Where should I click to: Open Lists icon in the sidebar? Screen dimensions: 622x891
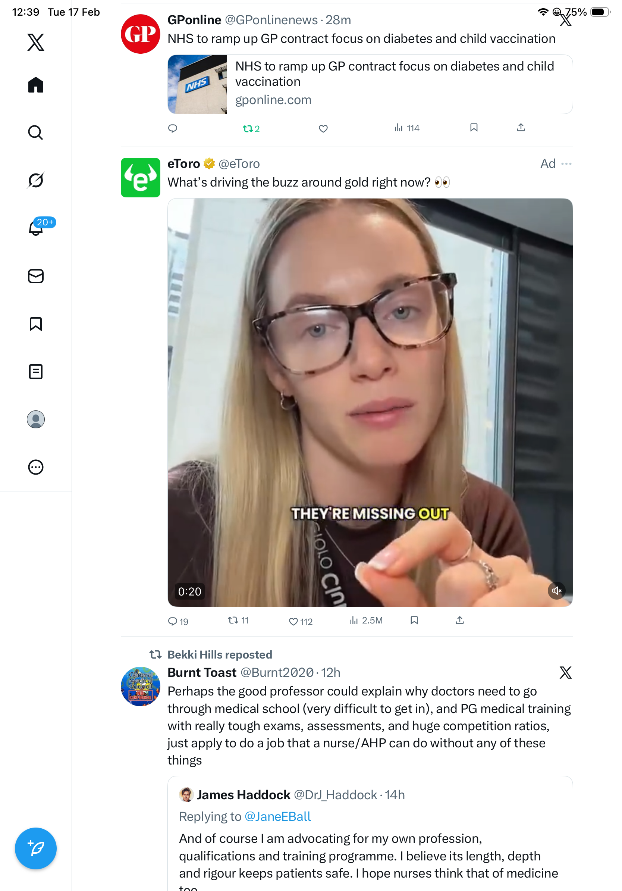[x=36, y=371]
